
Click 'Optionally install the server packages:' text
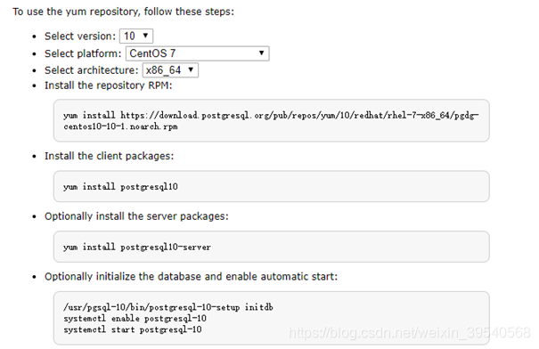click(x=136, y=216)
